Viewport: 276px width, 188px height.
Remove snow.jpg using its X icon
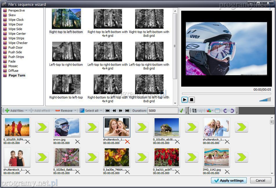(x=77, y=142)
